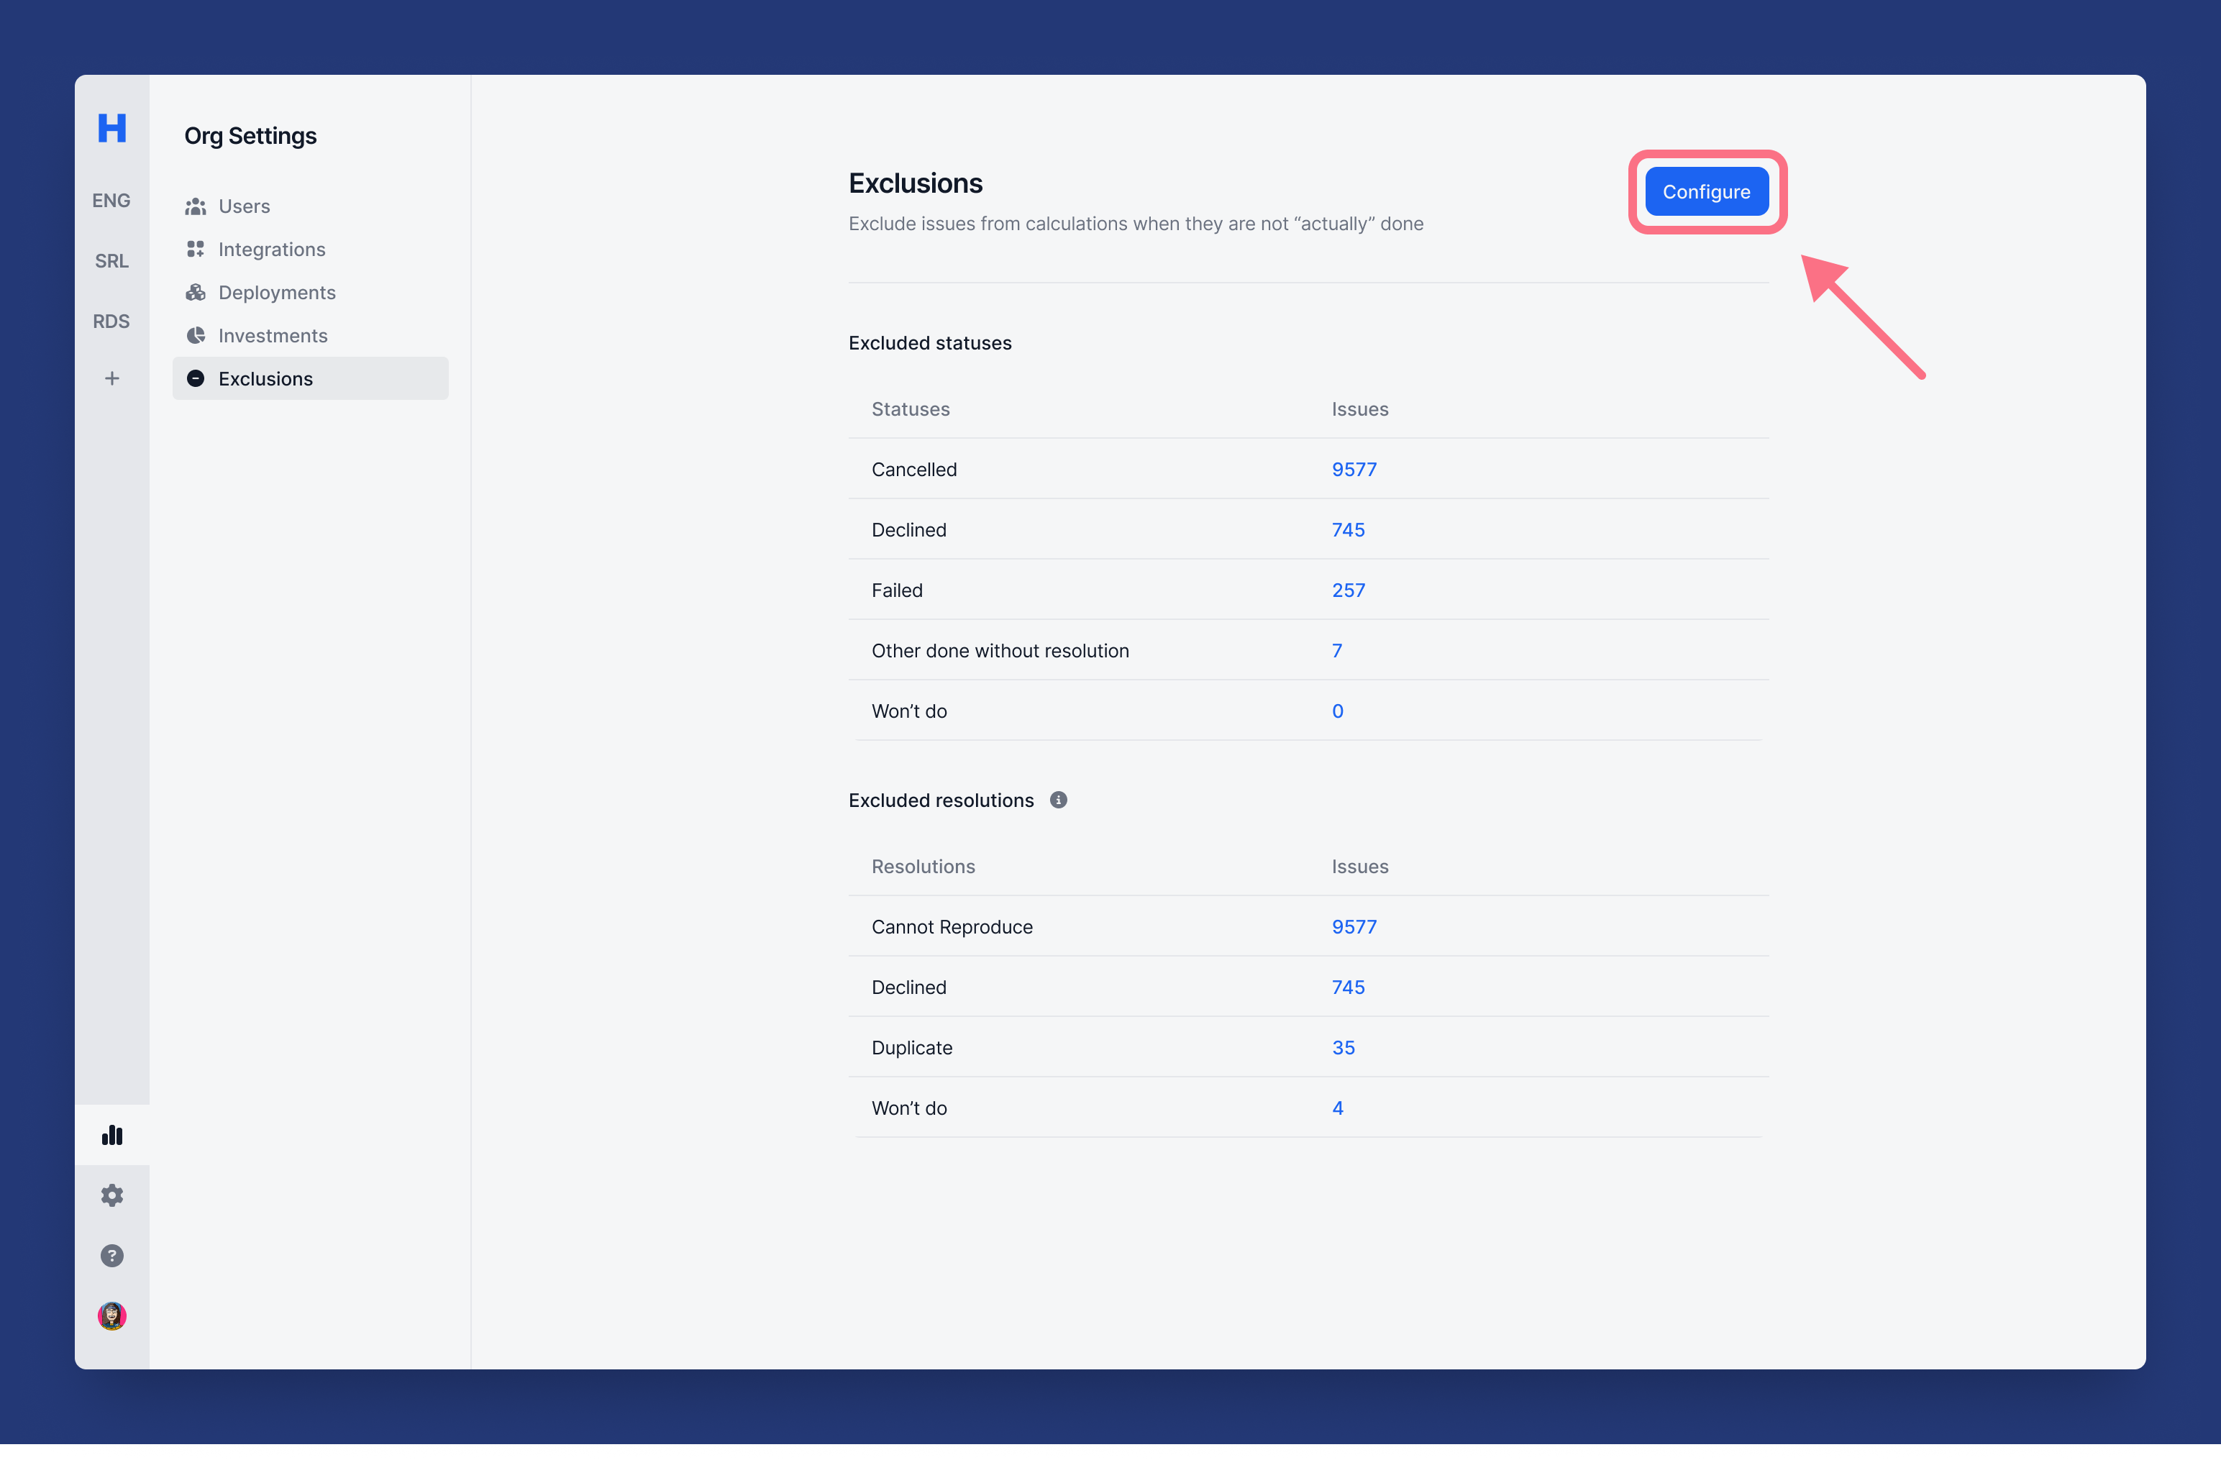Select Exclusions in Org Settings menu

coord(266,379)
